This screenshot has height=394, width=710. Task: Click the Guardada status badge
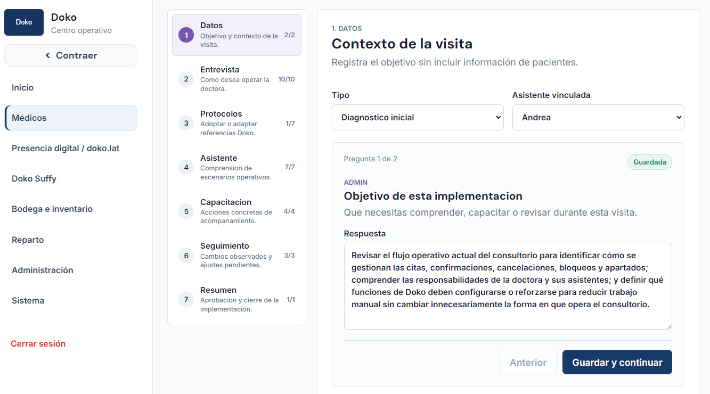tap(650, 162)
